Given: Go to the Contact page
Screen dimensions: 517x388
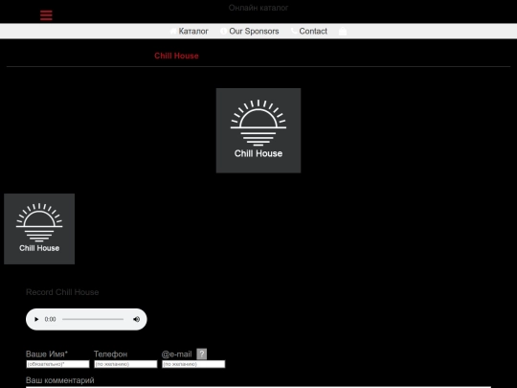Looking at the screenshot, I should point(313,31).
